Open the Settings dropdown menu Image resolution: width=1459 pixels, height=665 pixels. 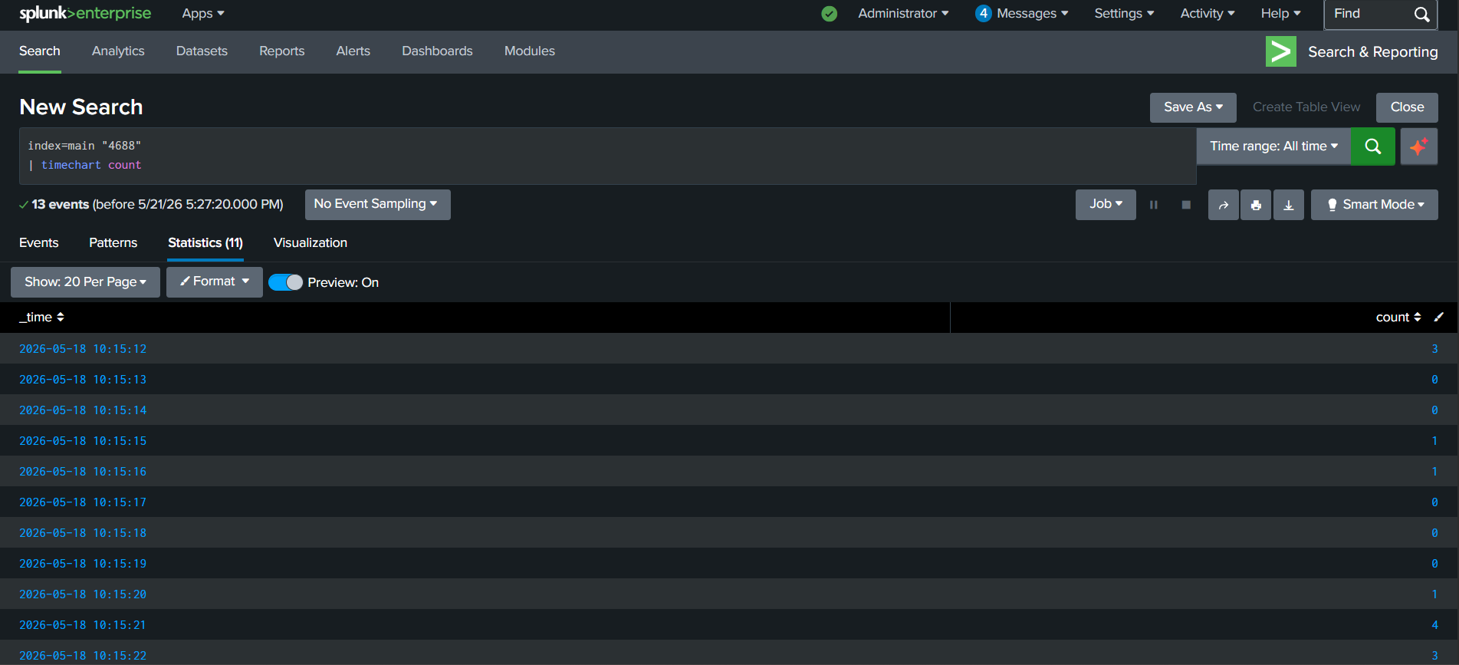1124,14
